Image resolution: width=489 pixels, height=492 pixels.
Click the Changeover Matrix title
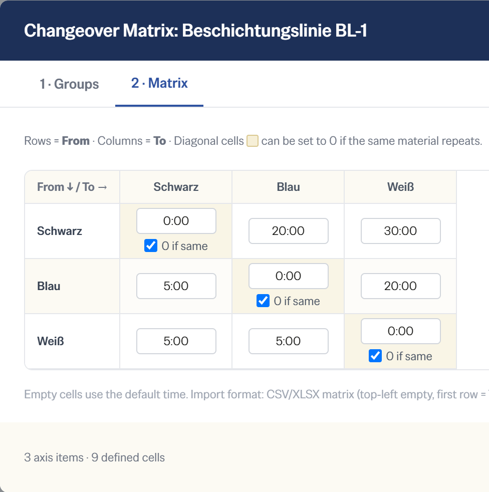[195, 31]
